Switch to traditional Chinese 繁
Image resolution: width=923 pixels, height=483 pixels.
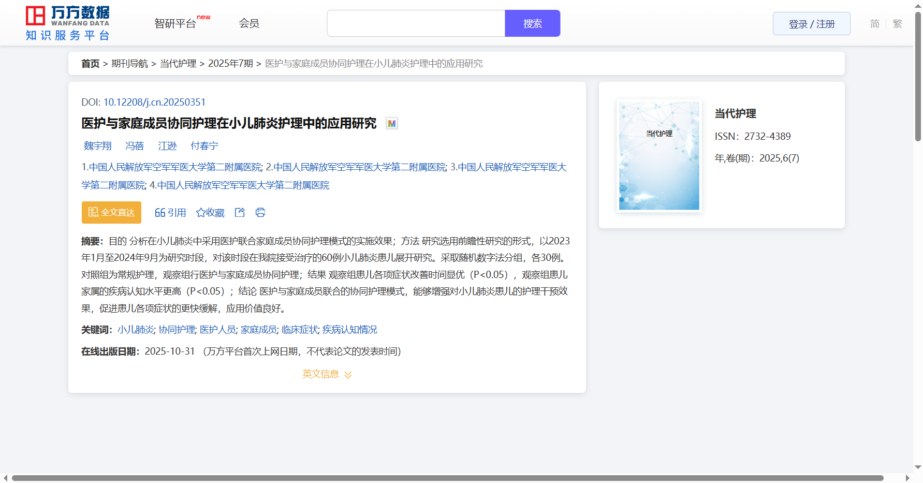tap(897, 24)
